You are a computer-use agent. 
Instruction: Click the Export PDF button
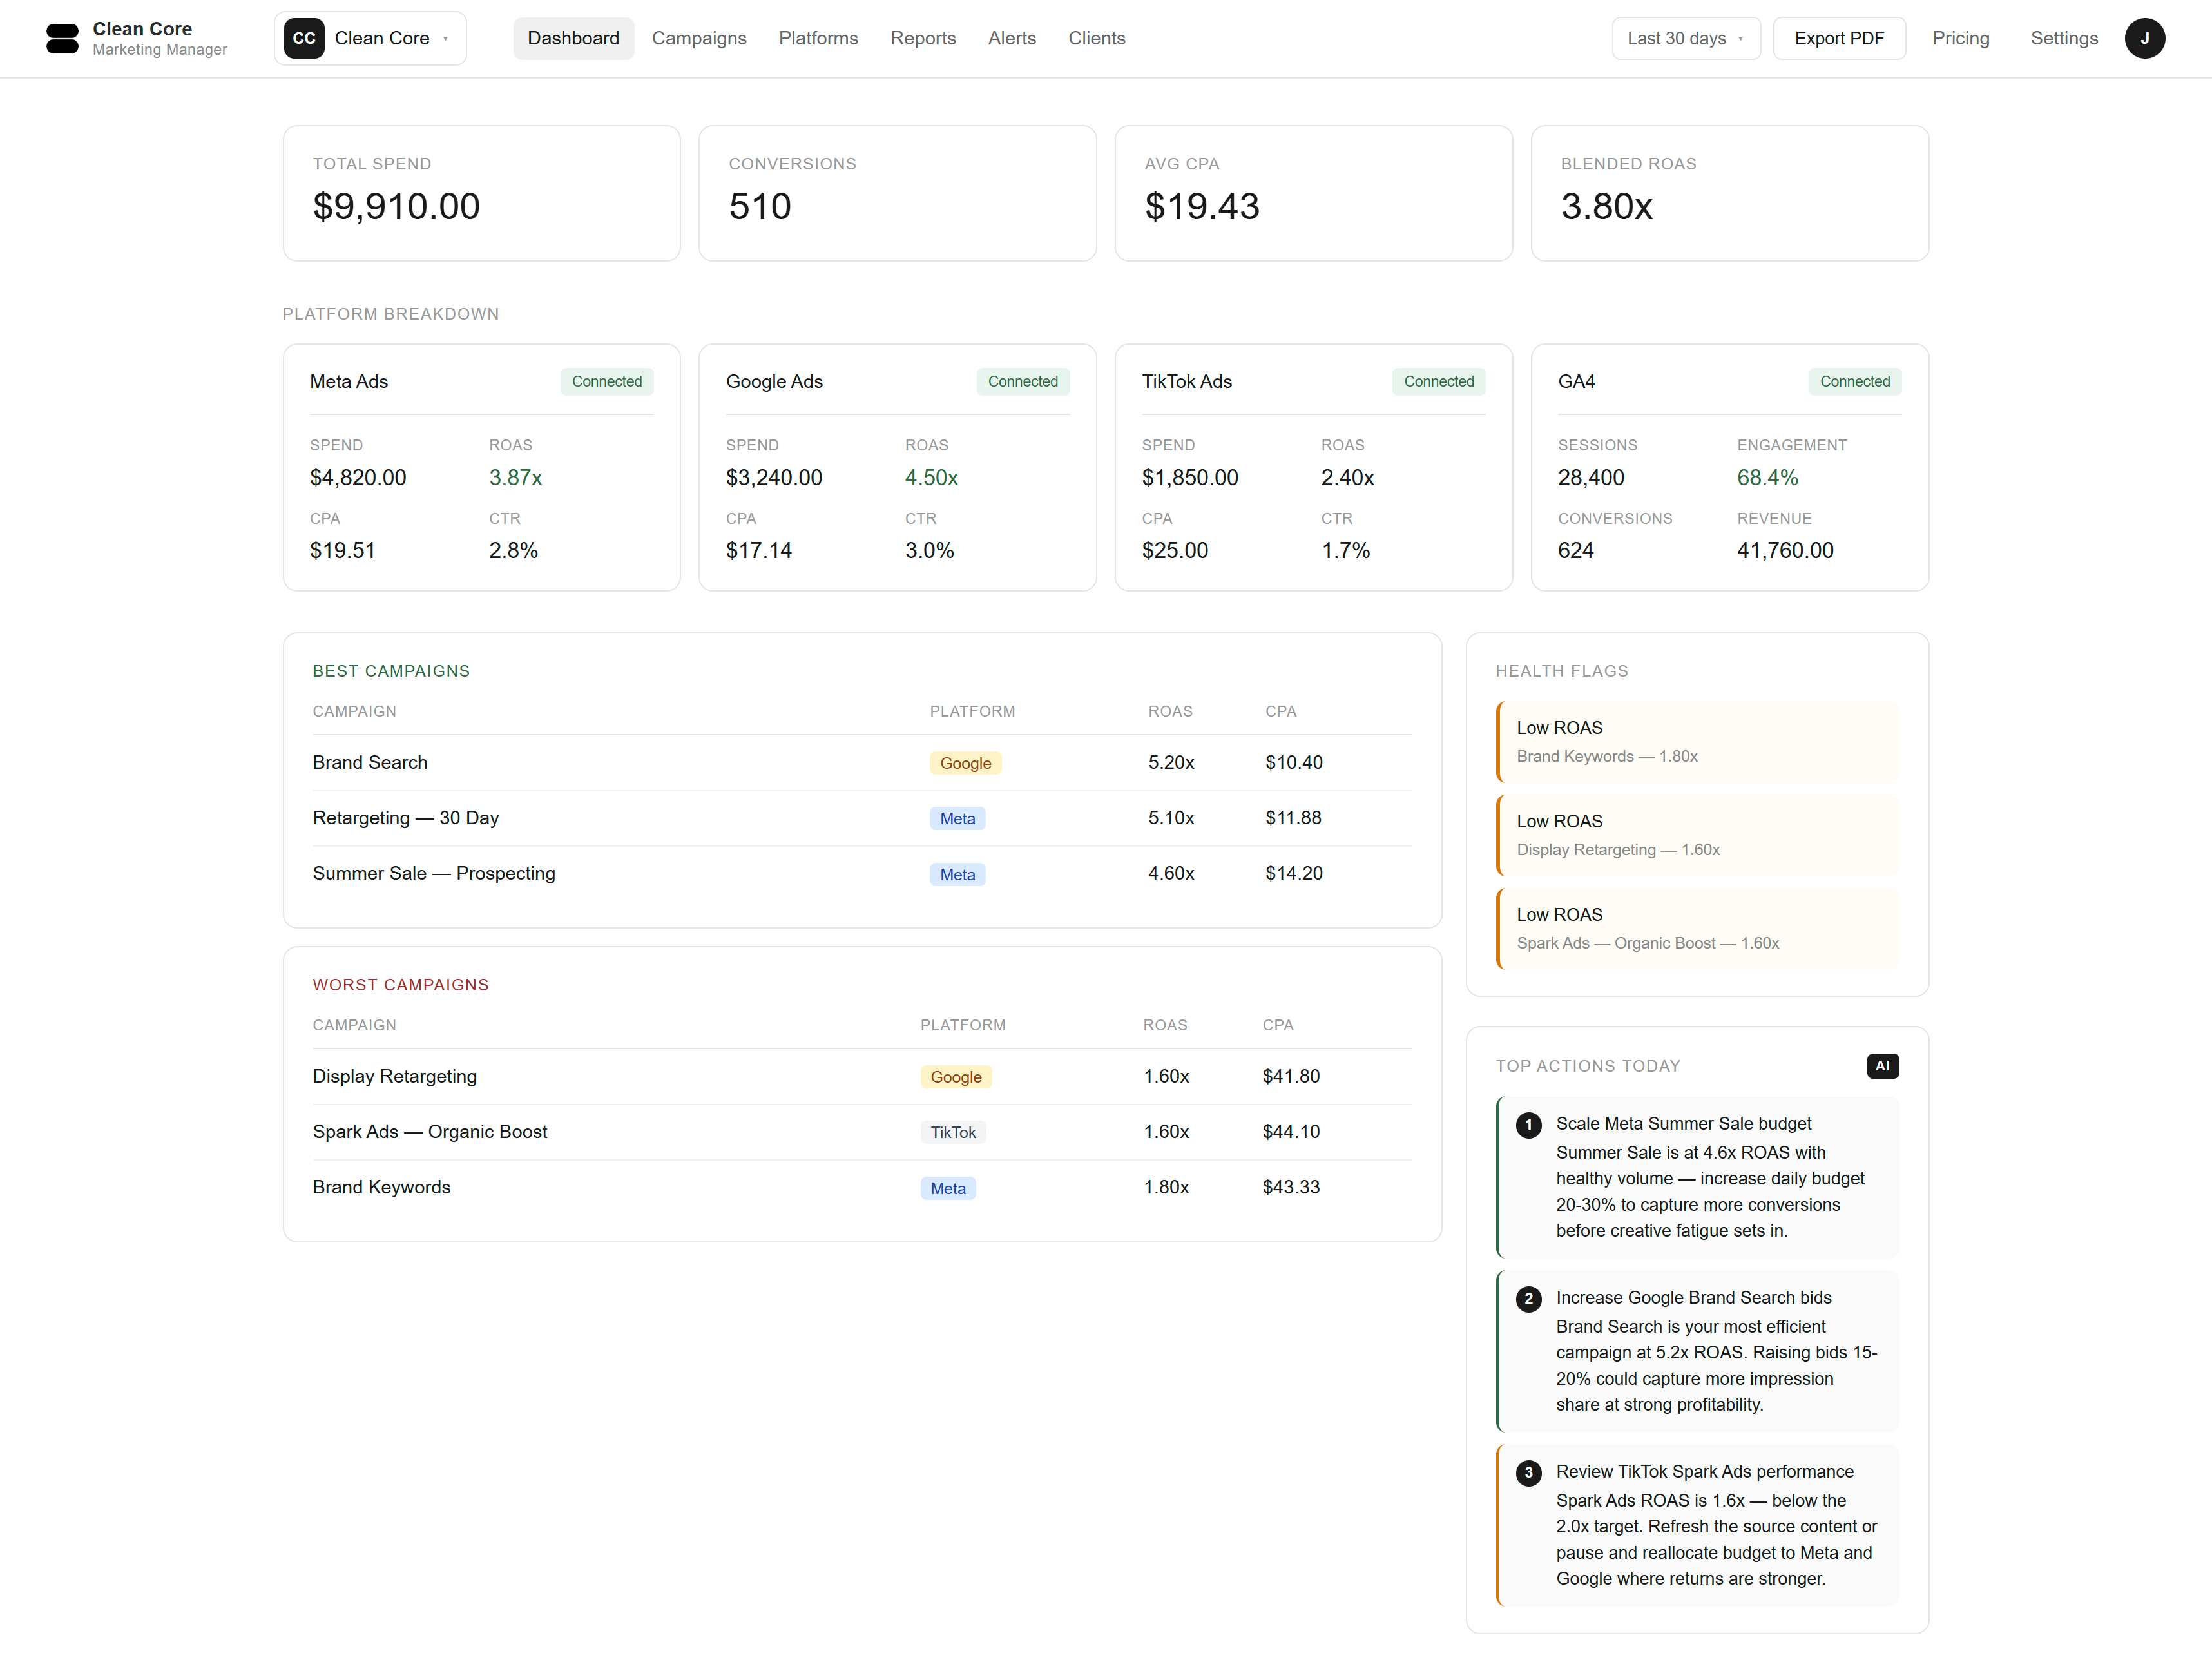1839,38
